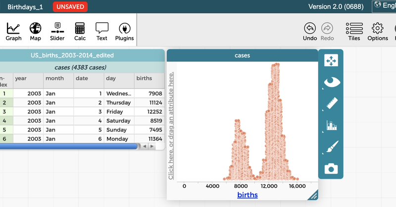Click the vertical axis attribute drop area
This screenshot has height=207, width=396.
[171, 126]
